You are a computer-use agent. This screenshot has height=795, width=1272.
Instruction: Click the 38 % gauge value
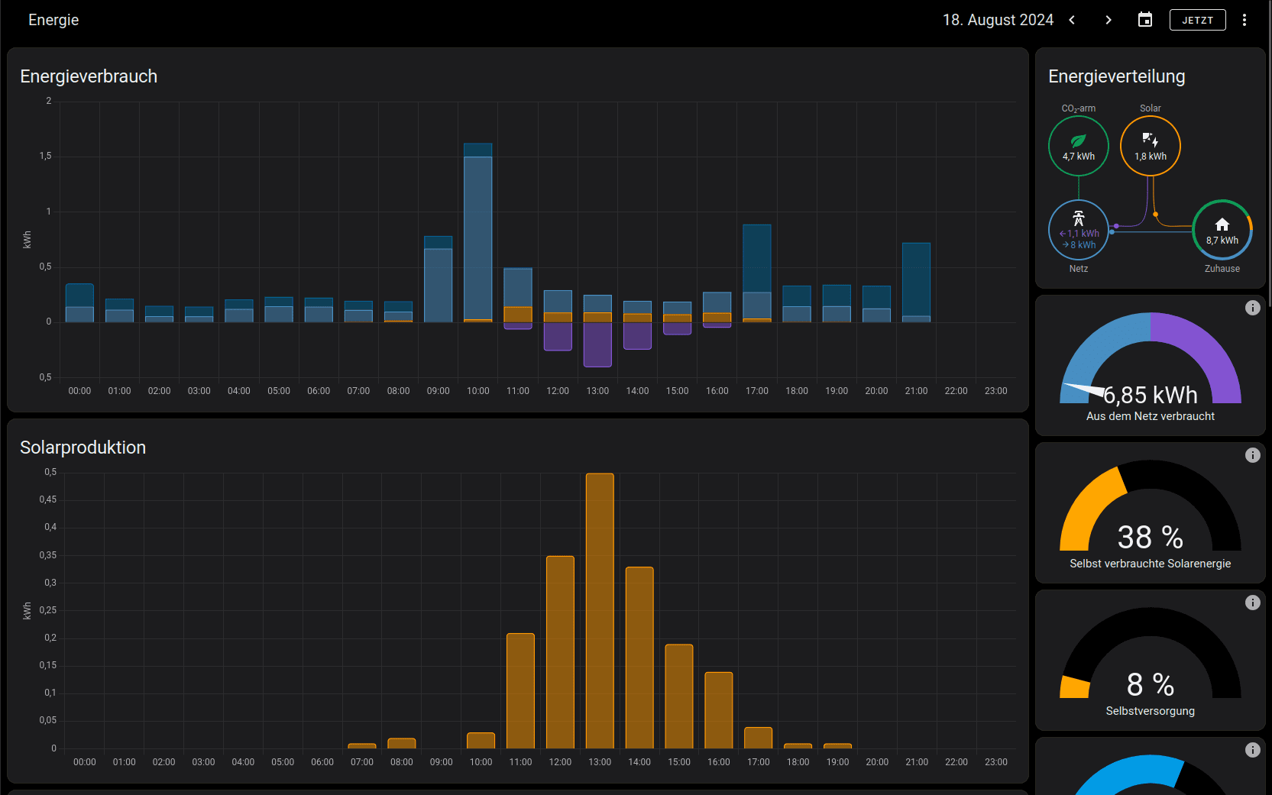tap(1151, 538)
